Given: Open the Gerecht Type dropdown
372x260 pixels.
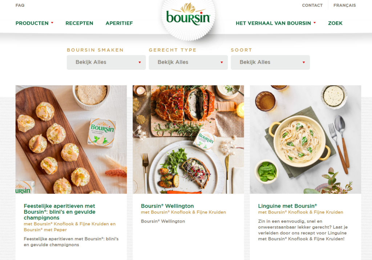Looking at the screenshot, I should coord(189,63).
